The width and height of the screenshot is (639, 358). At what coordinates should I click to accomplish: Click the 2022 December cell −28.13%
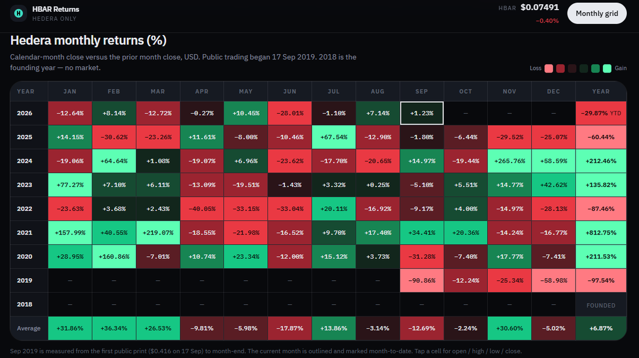pyautogui.click(x=553, y=209)
